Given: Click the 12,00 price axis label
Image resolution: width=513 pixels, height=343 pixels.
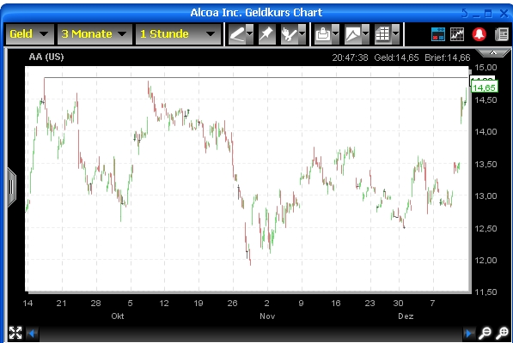Looking at the screenshot, I should click(x=486, y=261).
